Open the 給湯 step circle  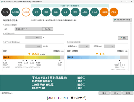click(x=66, y=12)
